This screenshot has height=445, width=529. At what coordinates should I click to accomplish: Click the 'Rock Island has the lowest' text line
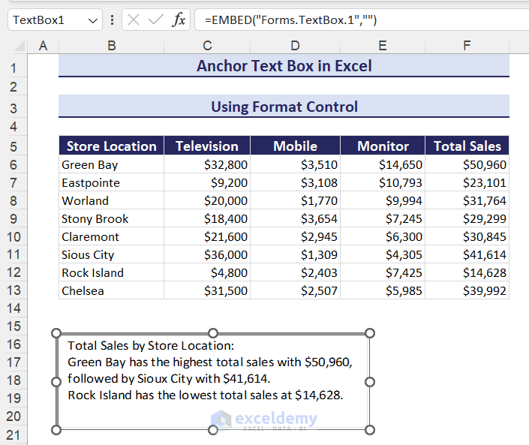[205, 395]
